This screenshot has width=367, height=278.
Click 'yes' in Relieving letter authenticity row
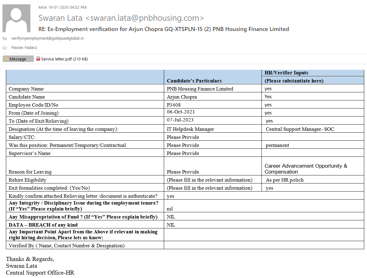click(170, 196)
